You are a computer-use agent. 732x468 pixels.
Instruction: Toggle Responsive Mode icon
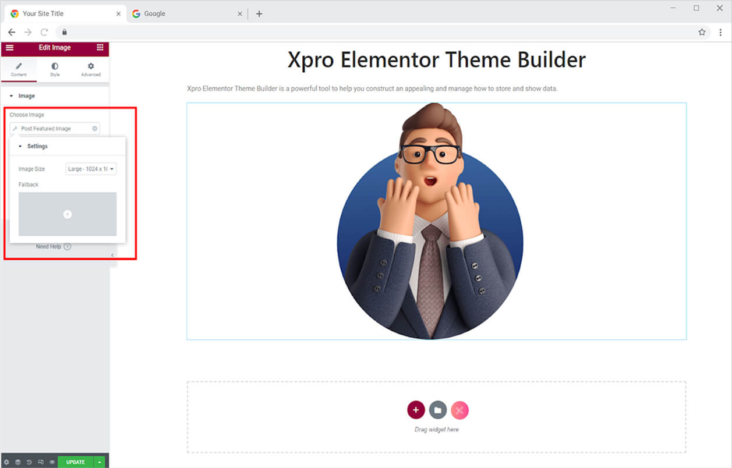(40, 462)
